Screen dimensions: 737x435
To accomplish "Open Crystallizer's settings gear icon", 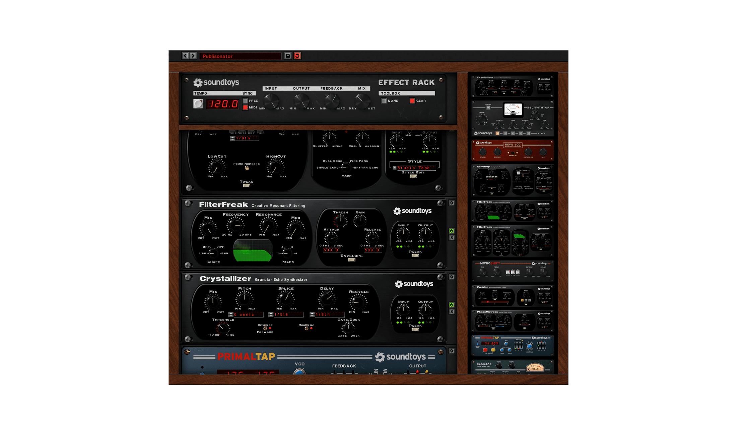I will (452, 277).
